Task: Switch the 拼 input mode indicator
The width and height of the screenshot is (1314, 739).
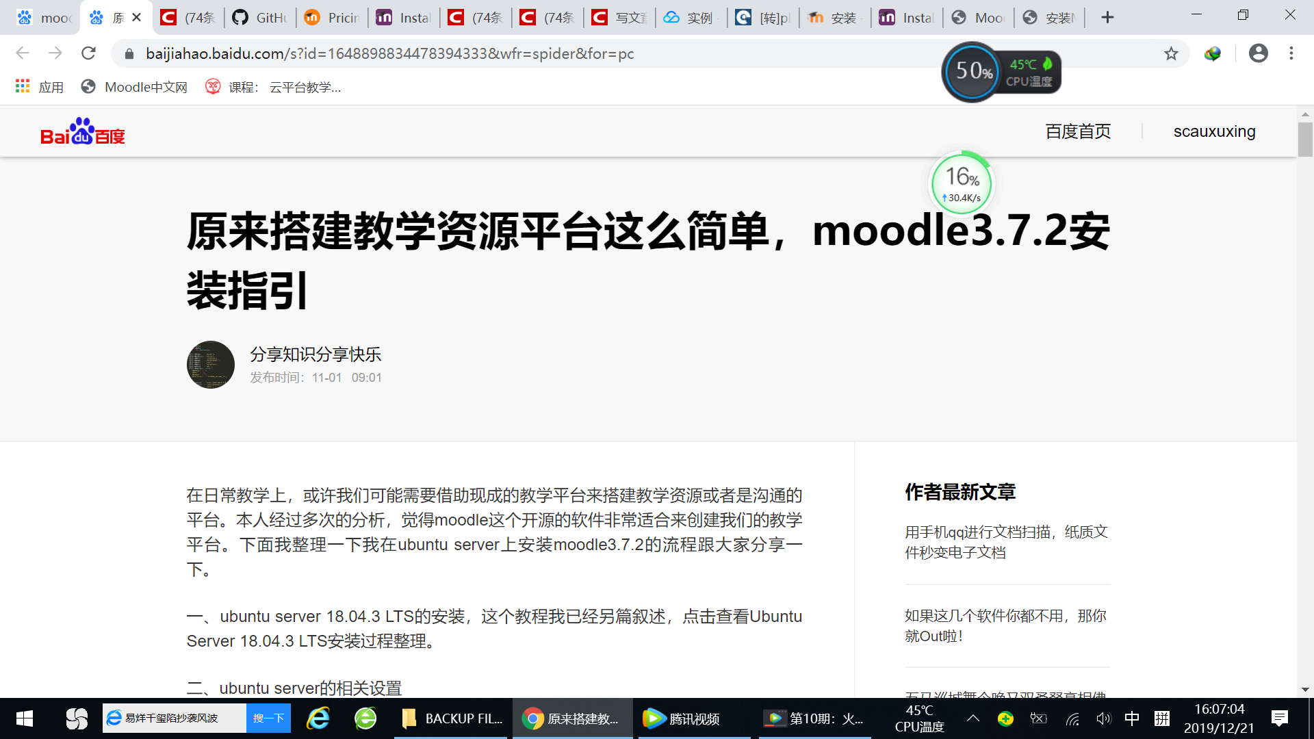Action: pos(1161,719)
